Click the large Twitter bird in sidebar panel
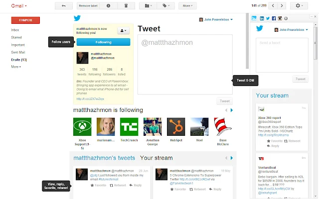This screenshot has height=199, width=319. [x=259, y=28]
